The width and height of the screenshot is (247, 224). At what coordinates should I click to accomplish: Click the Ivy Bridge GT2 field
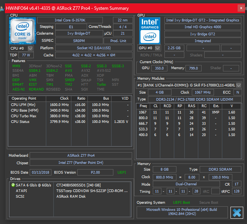203,34
